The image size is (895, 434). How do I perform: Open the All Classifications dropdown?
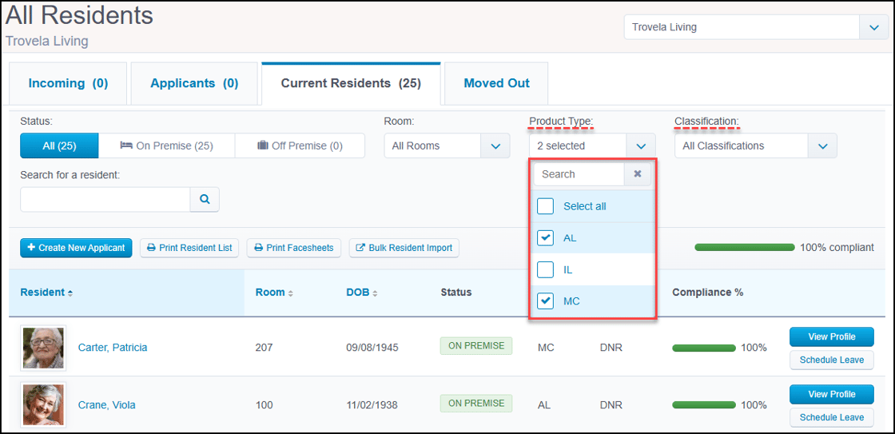click(822, 146)
